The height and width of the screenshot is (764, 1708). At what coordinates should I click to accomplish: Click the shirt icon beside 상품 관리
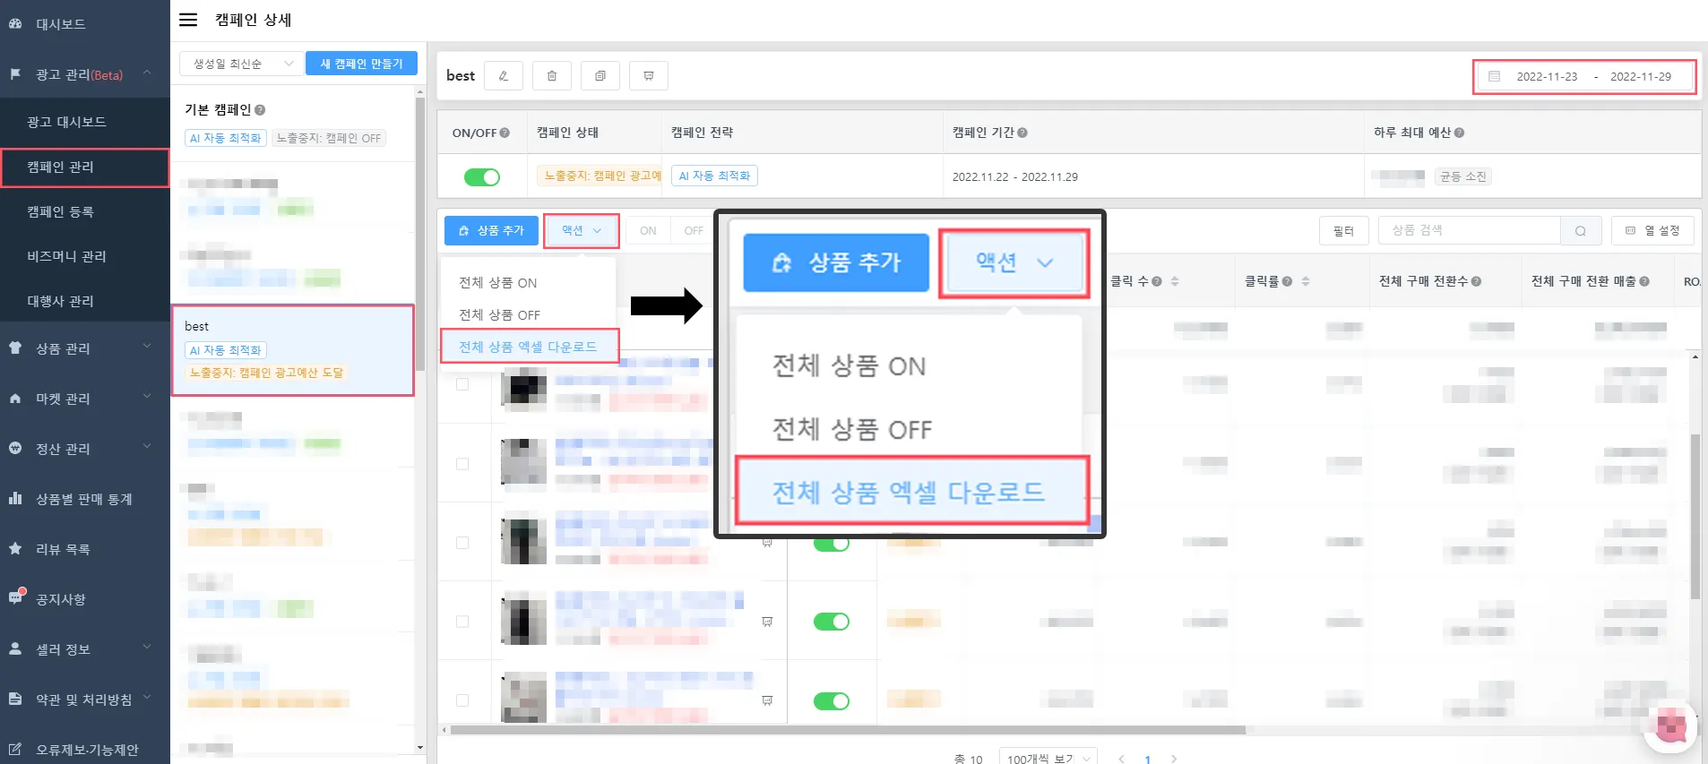click(x=15, y=348)
